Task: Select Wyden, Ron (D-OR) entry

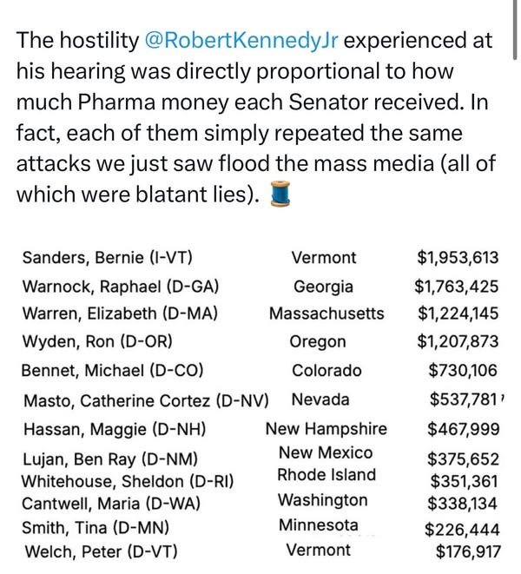Action: pos(97,342)
